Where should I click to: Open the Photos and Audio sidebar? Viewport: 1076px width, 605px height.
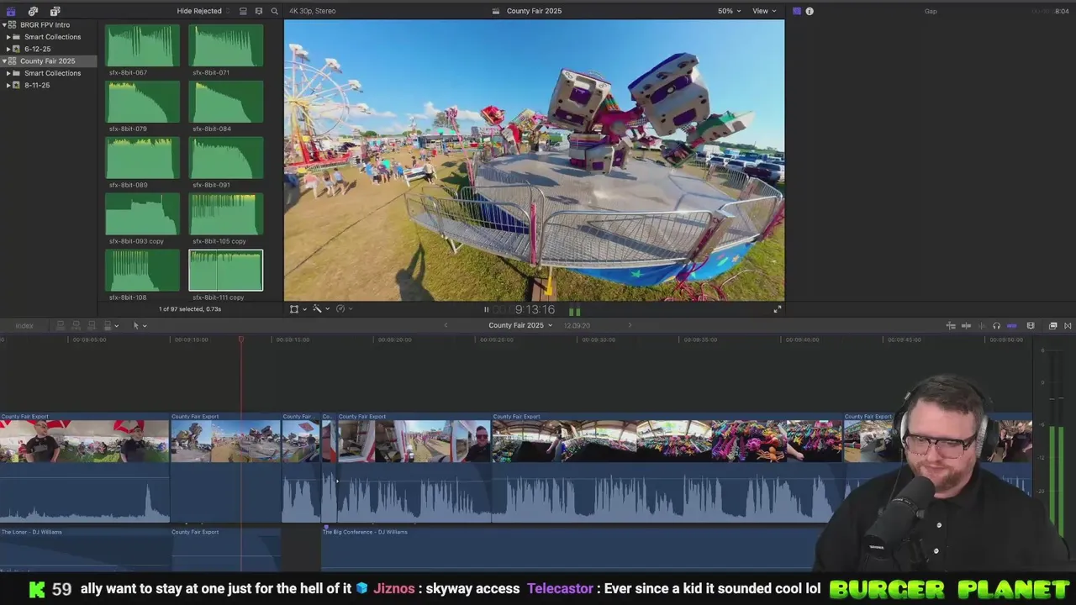[x=33, y=11]
